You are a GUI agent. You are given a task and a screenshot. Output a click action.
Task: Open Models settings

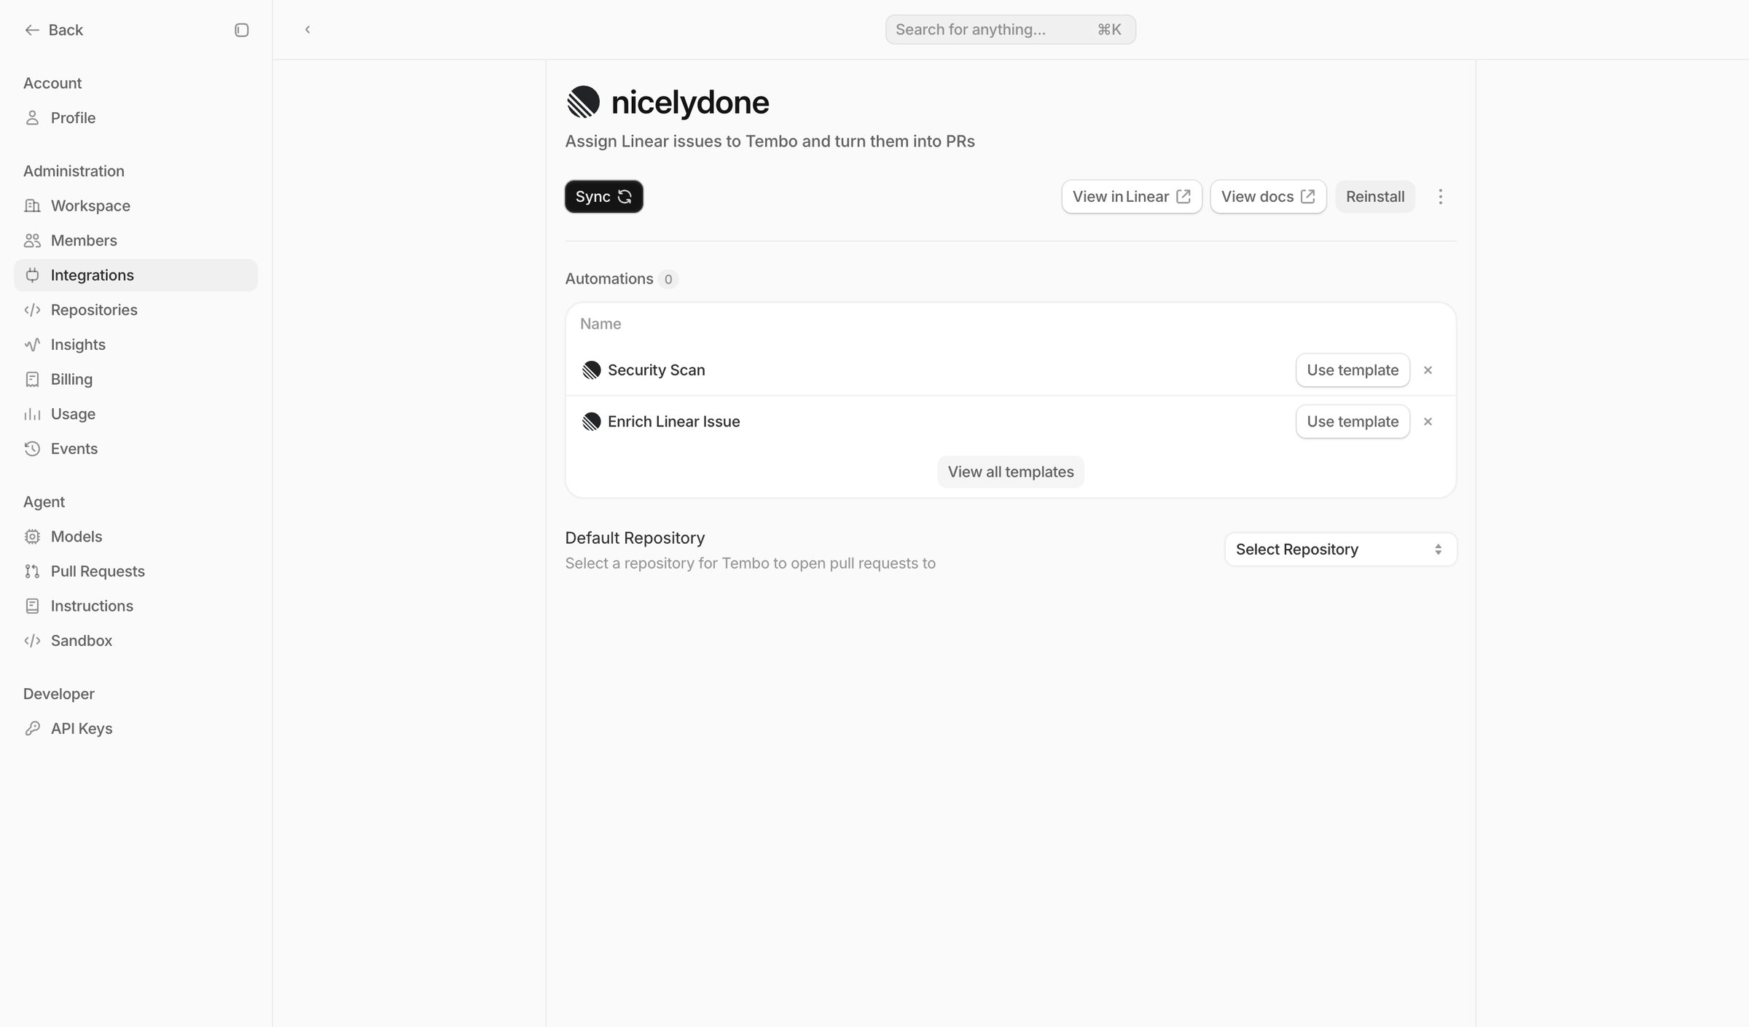[136, 536]
